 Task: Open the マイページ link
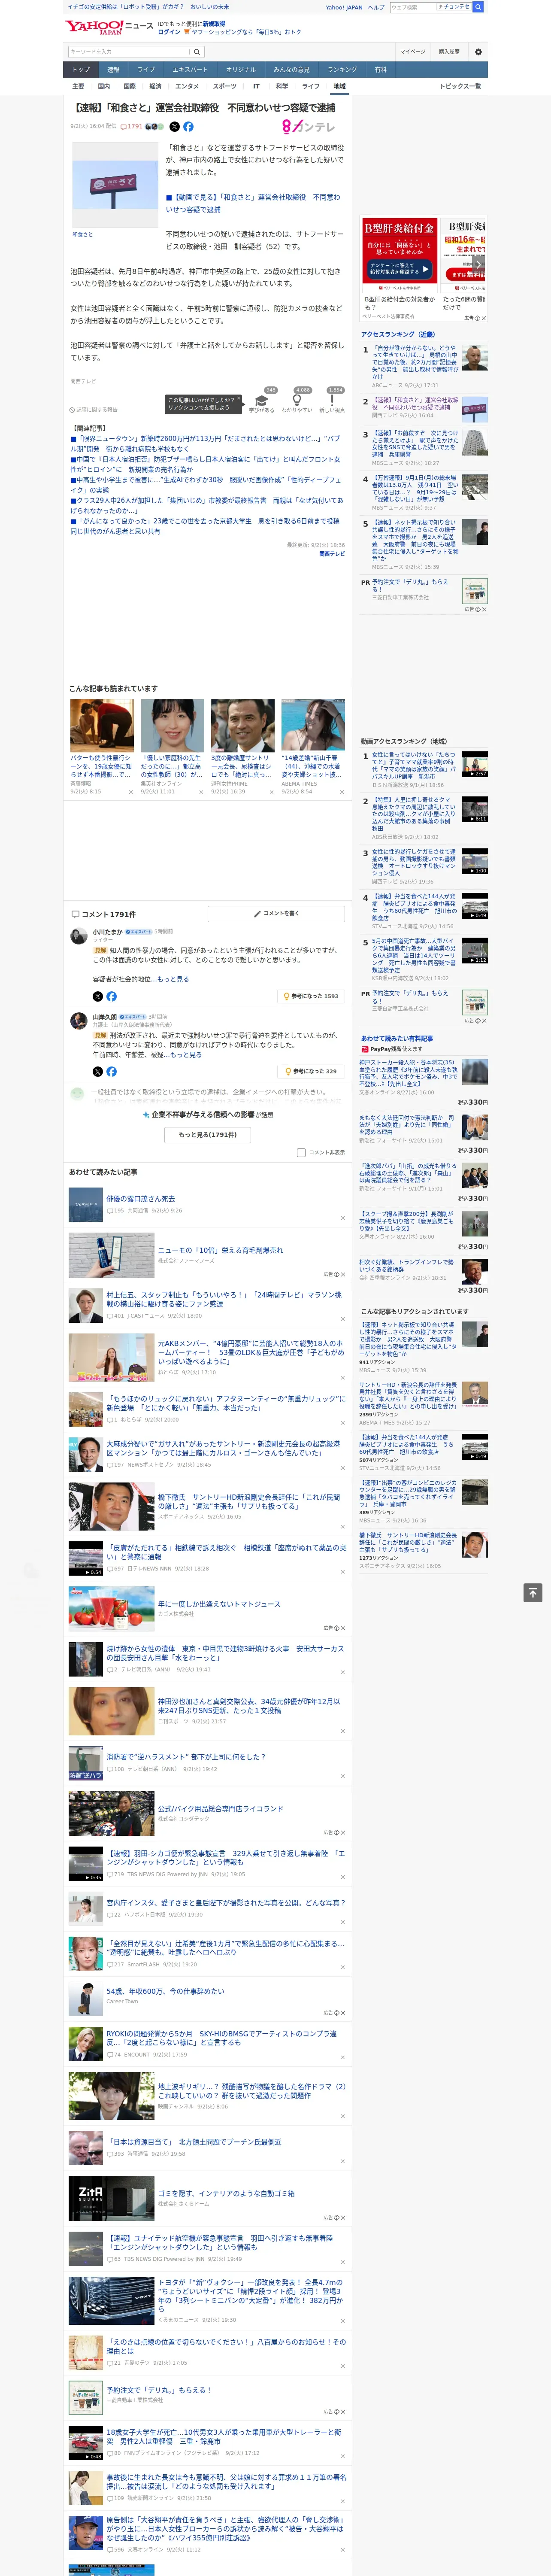[413, 52]
